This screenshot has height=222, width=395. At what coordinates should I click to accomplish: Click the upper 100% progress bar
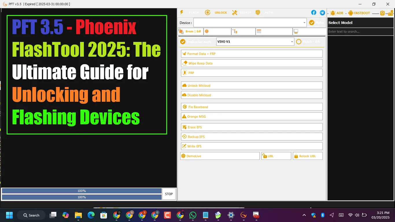pyautogui.click(x=82, y=191)
